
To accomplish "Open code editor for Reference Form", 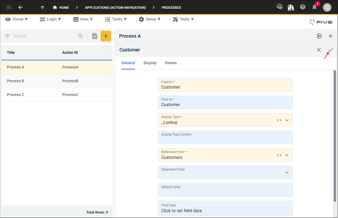I will click(279, 155).
